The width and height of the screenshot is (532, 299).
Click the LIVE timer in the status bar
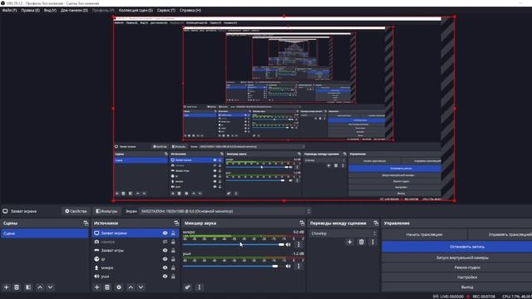(x=451, y=297)
